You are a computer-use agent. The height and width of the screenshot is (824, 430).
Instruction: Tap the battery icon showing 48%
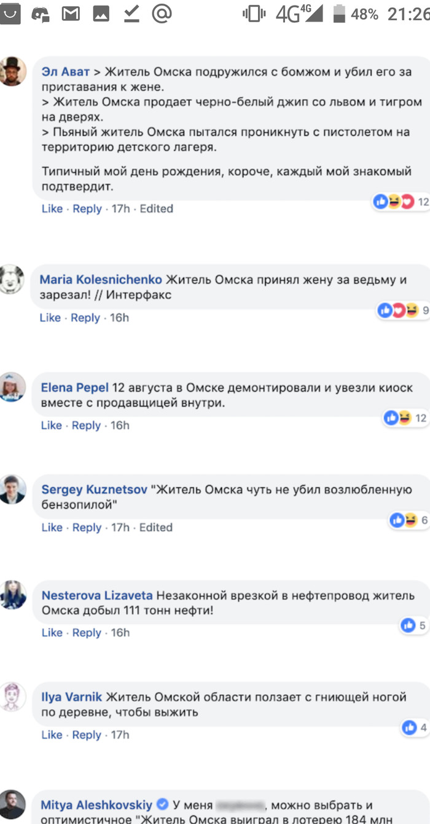[x=339, y=14]
